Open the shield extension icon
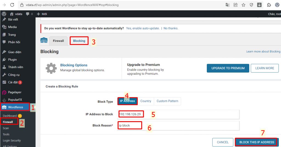Image resolution: width=281 pixels, height=147 pixels. pos(251,5)
